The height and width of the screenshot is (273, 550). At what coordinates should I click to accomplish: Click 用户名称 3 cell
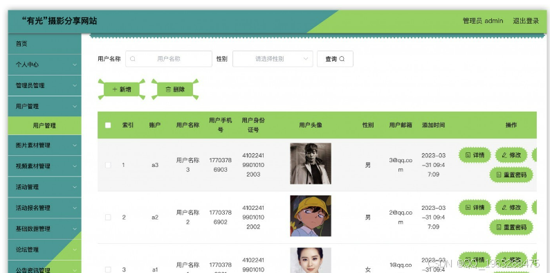tap(187, 165)
